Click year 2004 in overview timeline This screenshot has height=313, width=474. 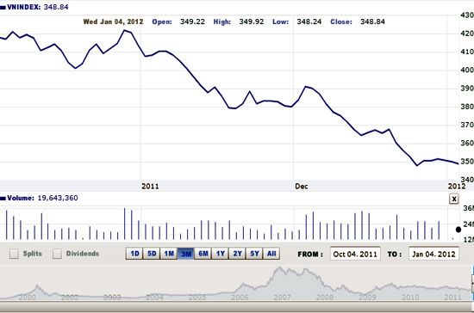154,298
